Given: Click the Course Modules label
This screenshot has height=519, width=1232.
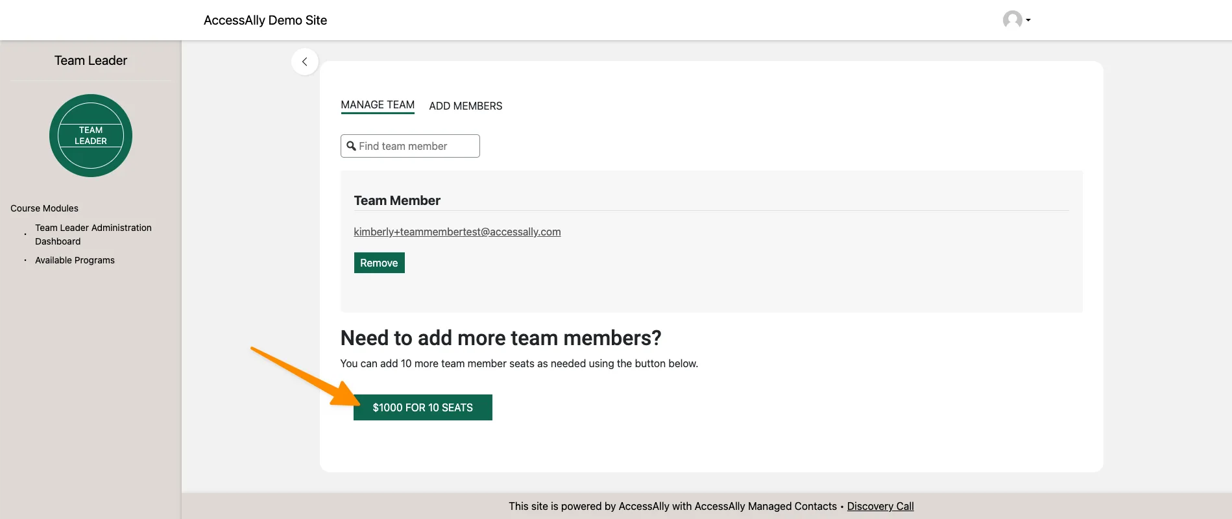Looking at the screenshot, I should (x=44, y=208).
